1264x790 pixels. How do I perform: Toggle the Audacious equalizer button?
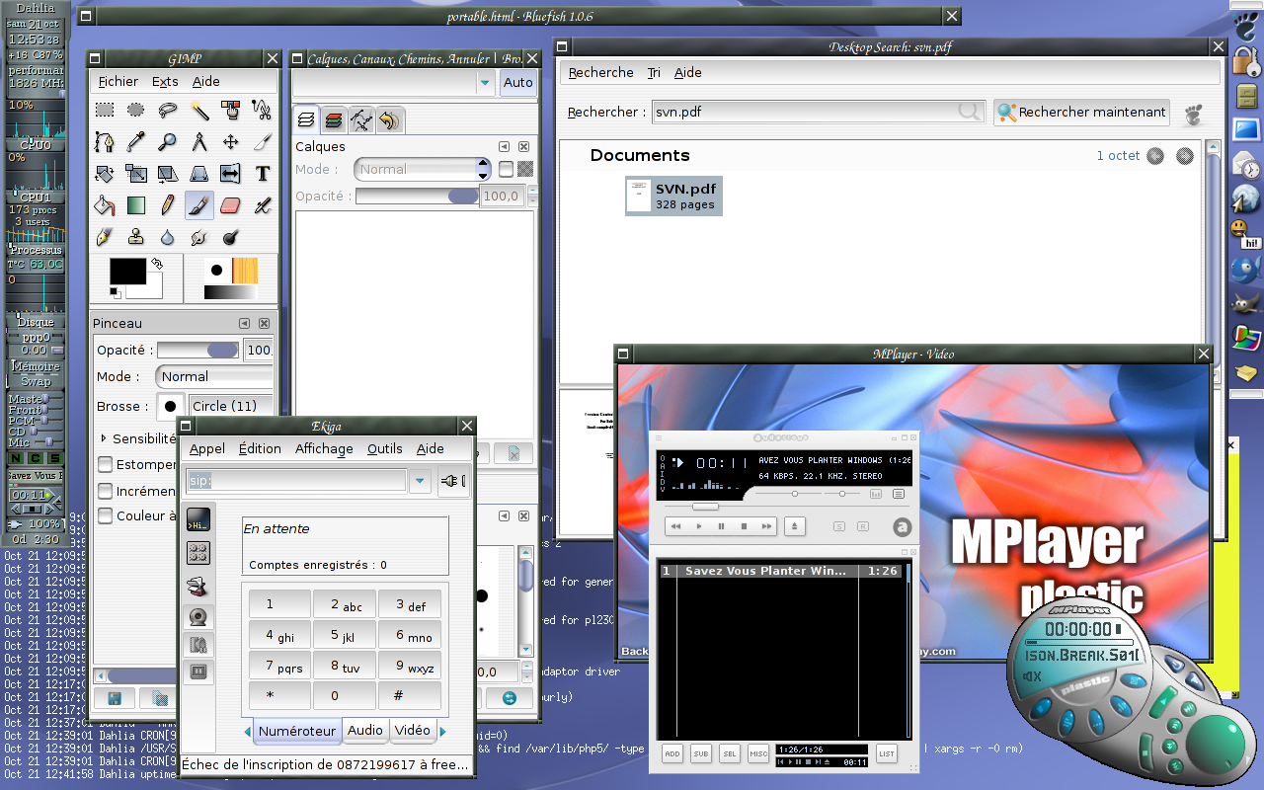pos(877,494)
